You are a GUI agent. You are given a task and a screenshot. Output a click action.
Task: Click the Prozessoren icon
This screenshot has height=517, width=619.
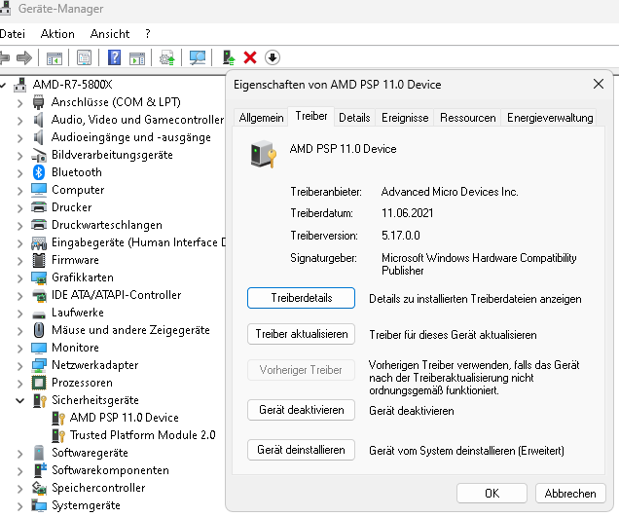click(x=39, y=383)
